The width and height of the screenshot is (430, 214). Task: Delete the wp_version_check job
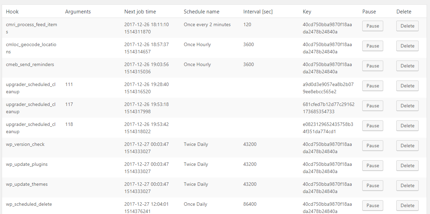pos(407,146)
